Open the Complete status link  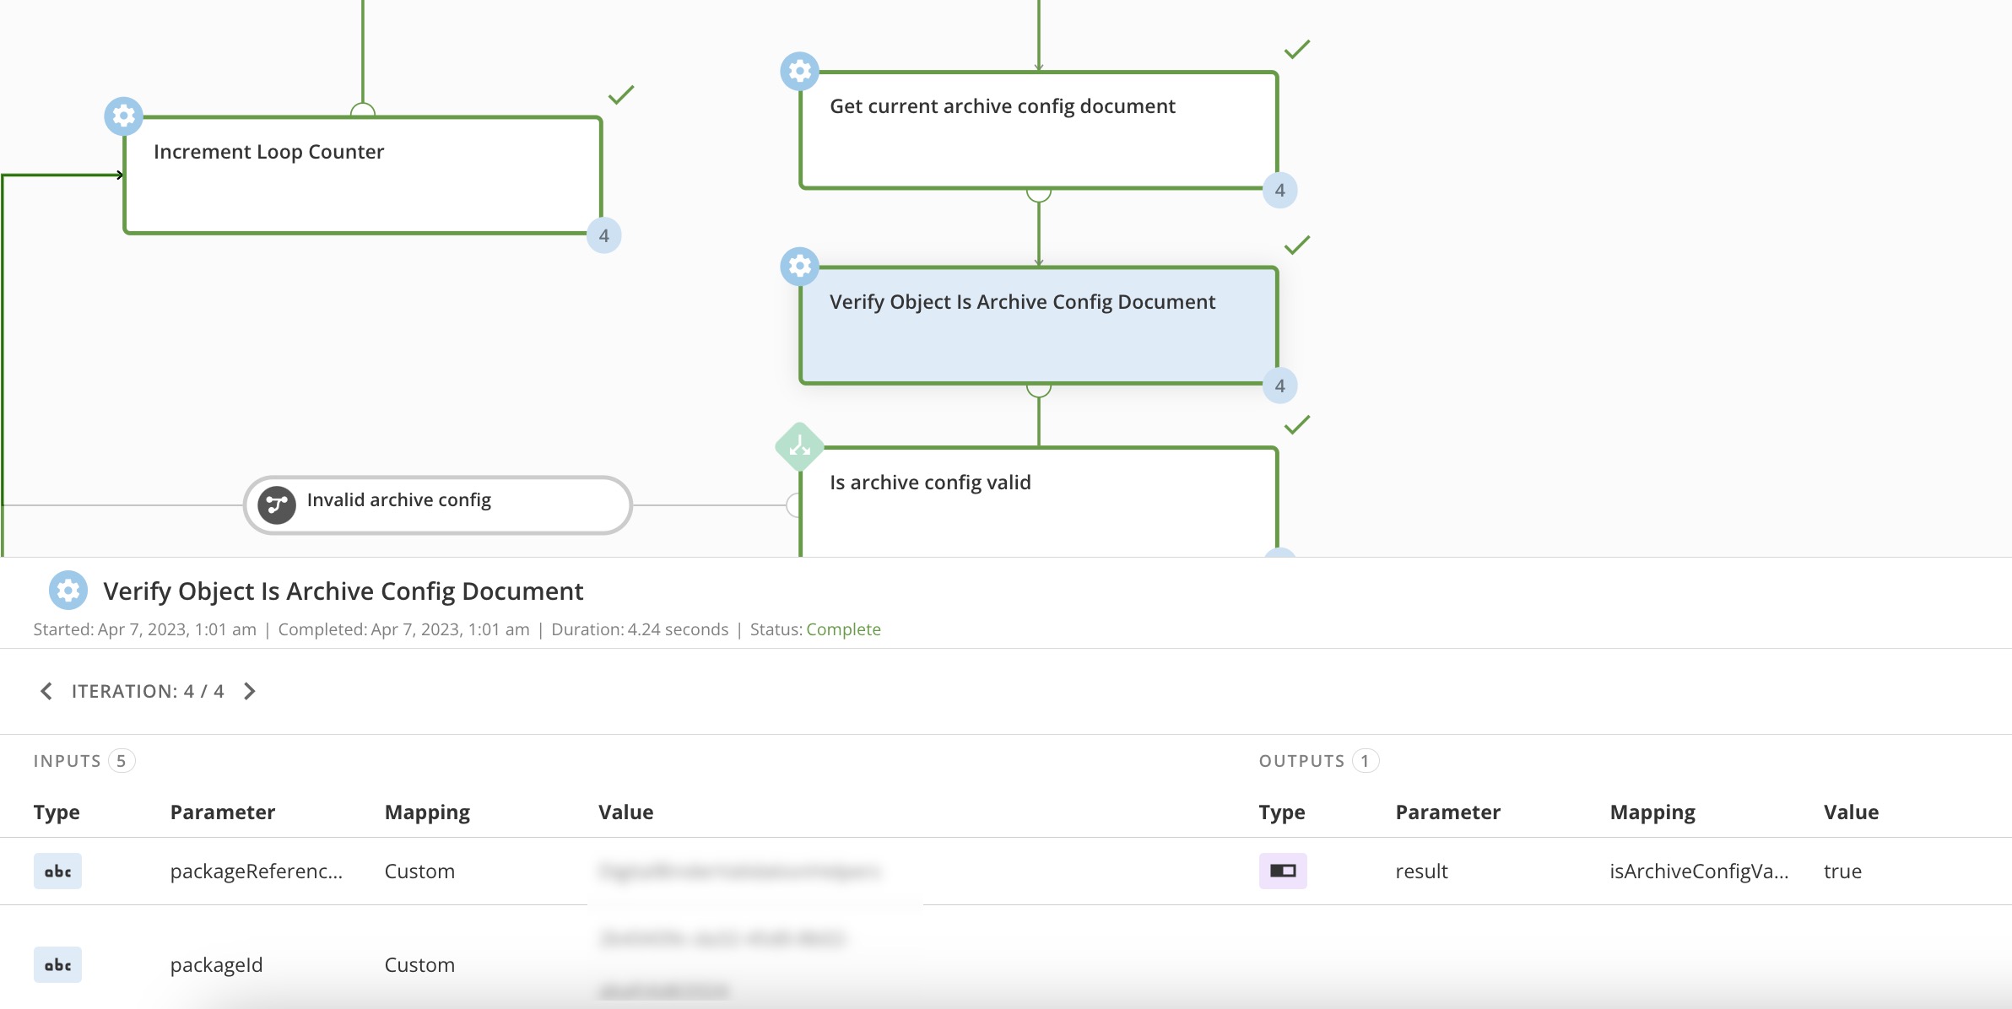843,629
